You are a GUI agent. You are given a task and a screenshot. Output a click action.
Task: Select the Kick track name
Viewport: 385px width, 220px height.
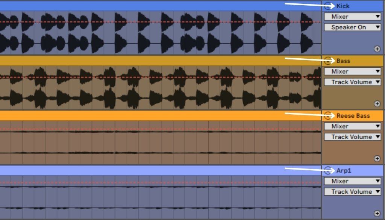coord(343,6)
